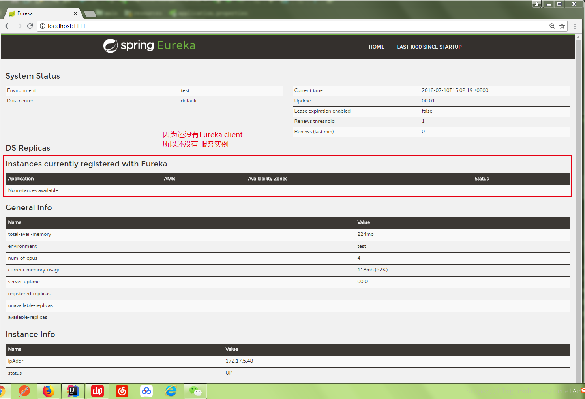This screenshot has height=399, width=585.
Task: Click the Chrome user profile icon
Action: tap(537, 4)
